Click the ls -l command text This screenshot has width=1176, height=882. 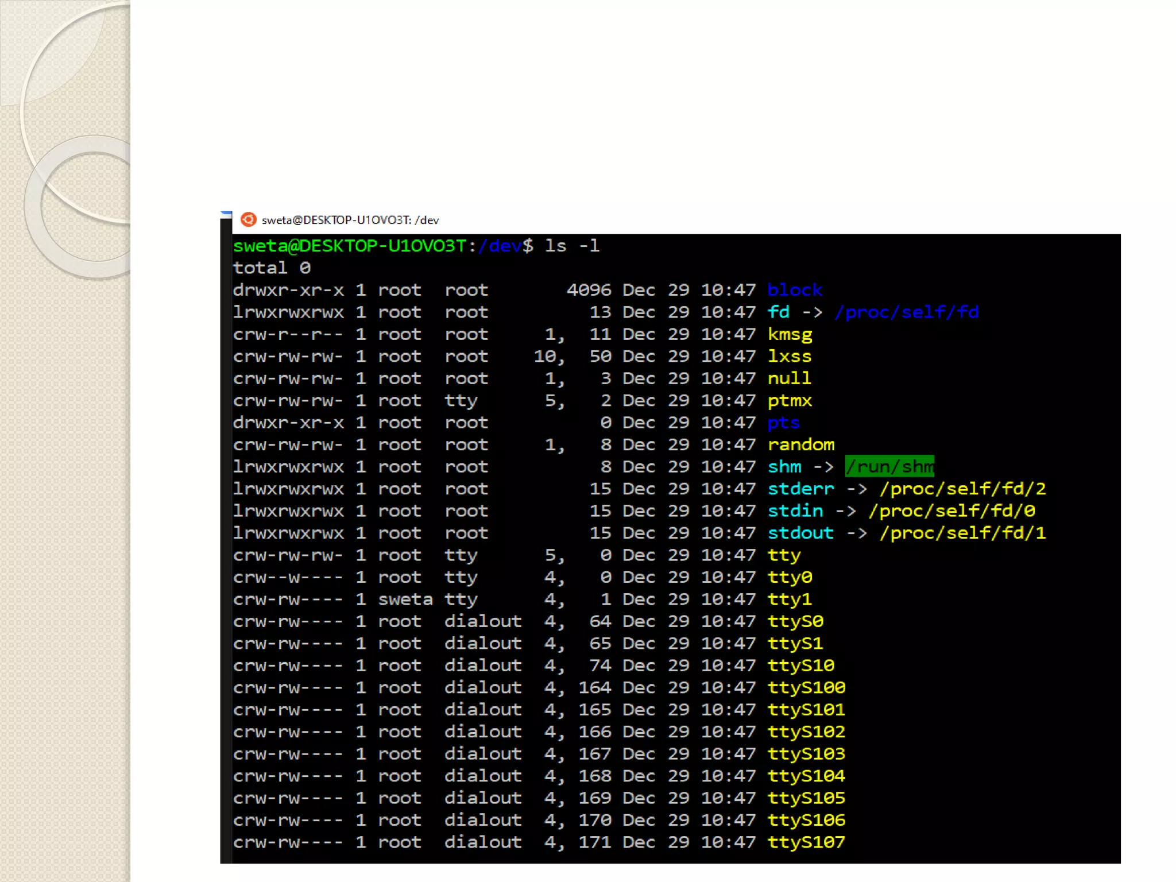[572, 246]
